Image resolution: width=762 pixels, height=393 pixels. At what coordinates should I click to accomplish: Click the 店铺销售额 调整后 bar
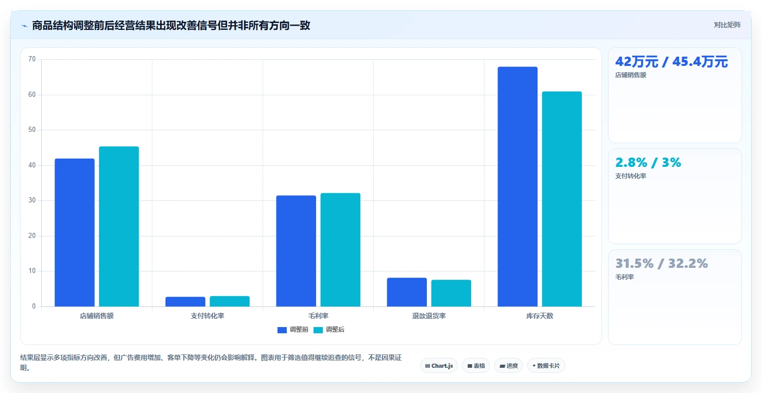119,227
